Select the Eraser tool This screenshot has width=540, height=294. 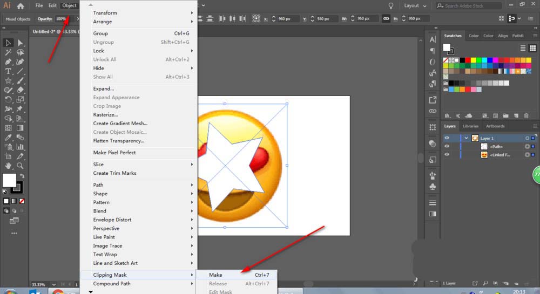(x=21, y=90)
